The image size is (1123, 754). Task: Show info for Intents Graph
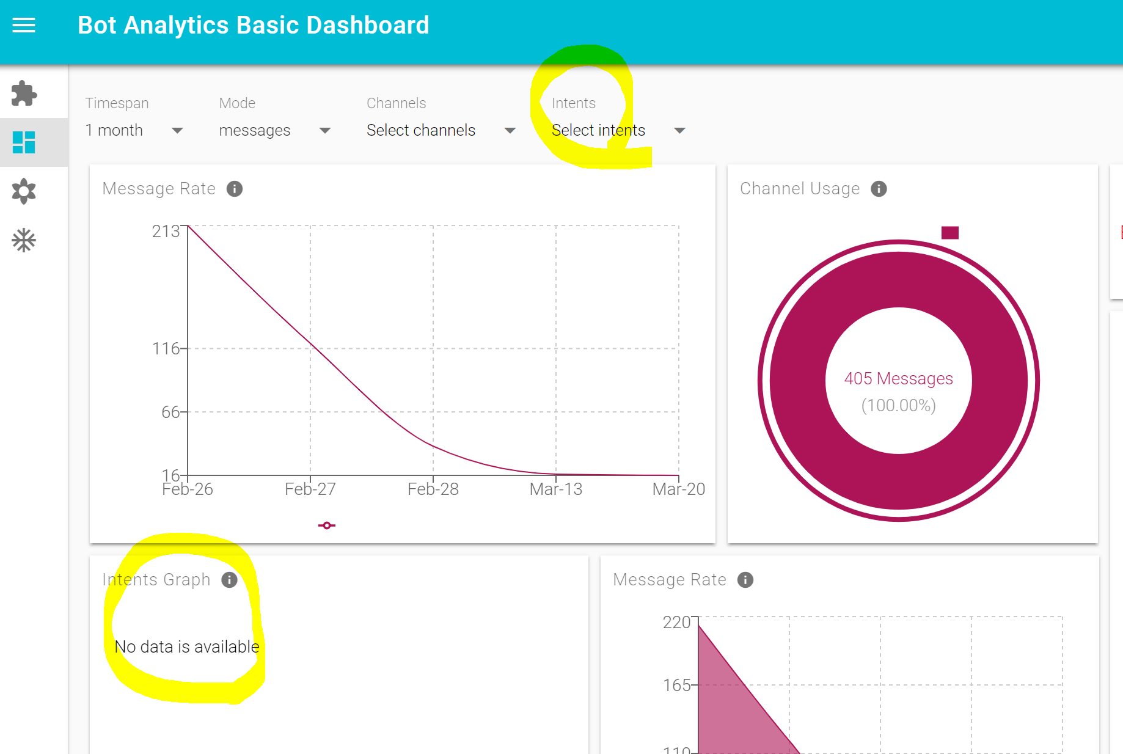[x=229, y=580]
